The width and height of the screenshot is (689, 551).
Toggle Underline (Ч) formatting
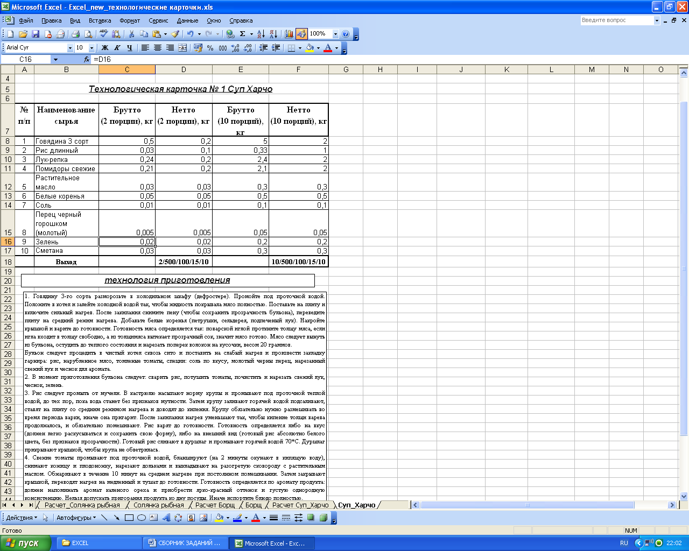(130, 48)
